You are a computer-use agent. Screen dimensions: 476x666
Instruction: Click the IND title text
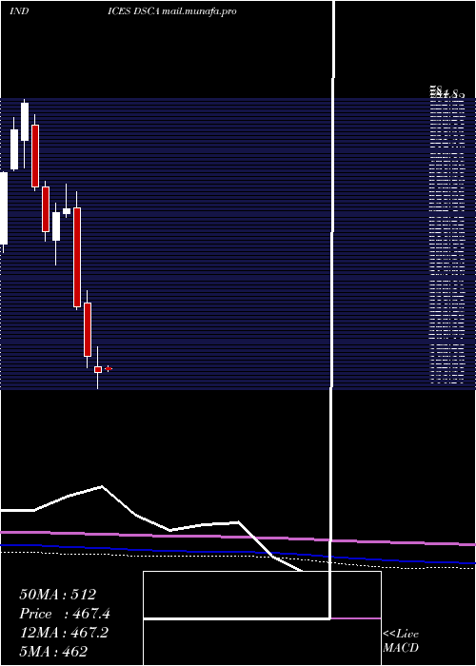coord(19,11)
